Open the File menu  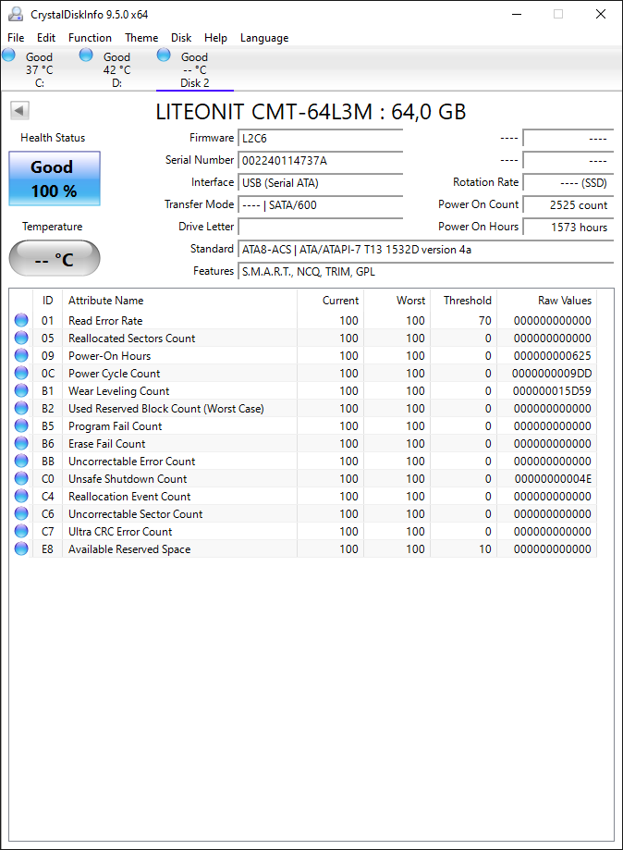[x=16, y=38]
